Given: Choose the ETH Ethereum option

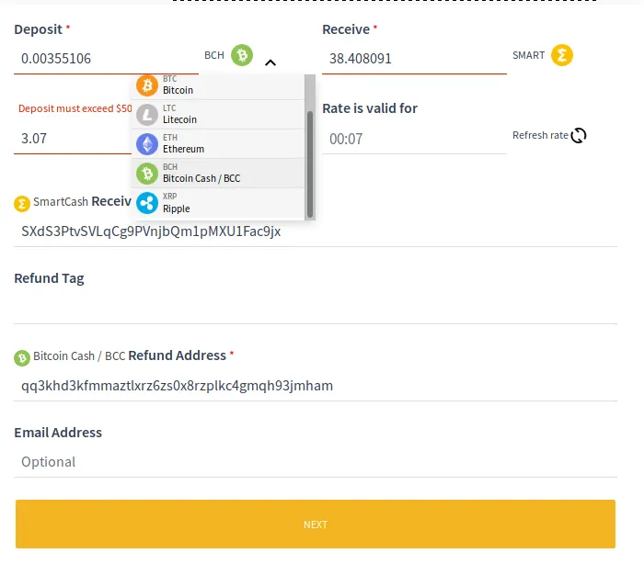Looking at the screenshot, I should click(x=218, y=144).
